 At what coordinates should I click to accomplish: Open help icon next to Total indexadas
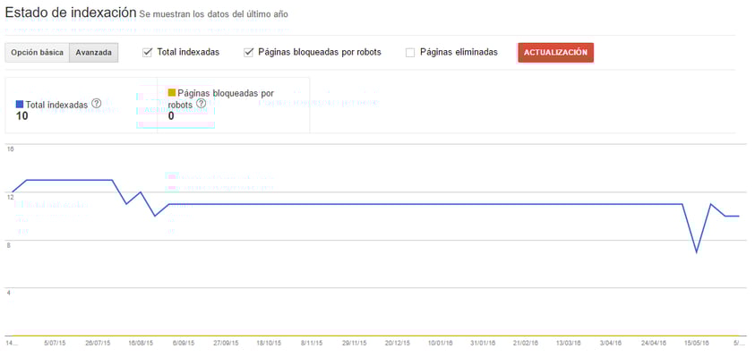pyautogui.click(x=97, y=103)
